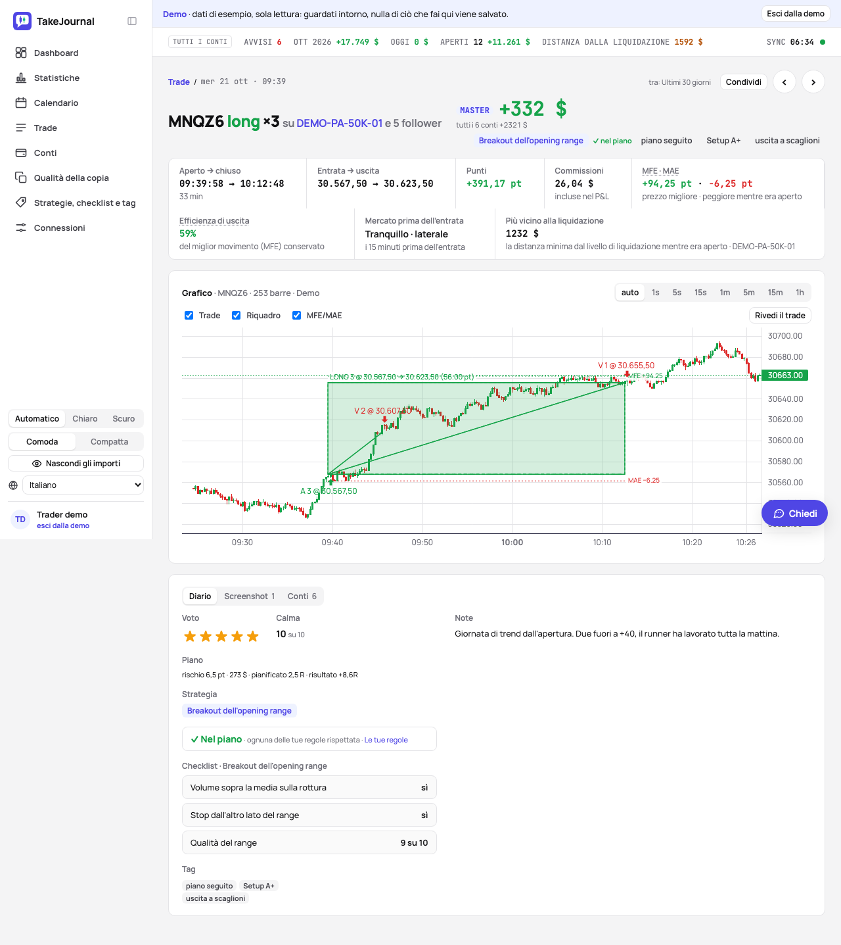Open Strategie, checklist e tag icon
This screenshot has height=945, width=841.
21,203
